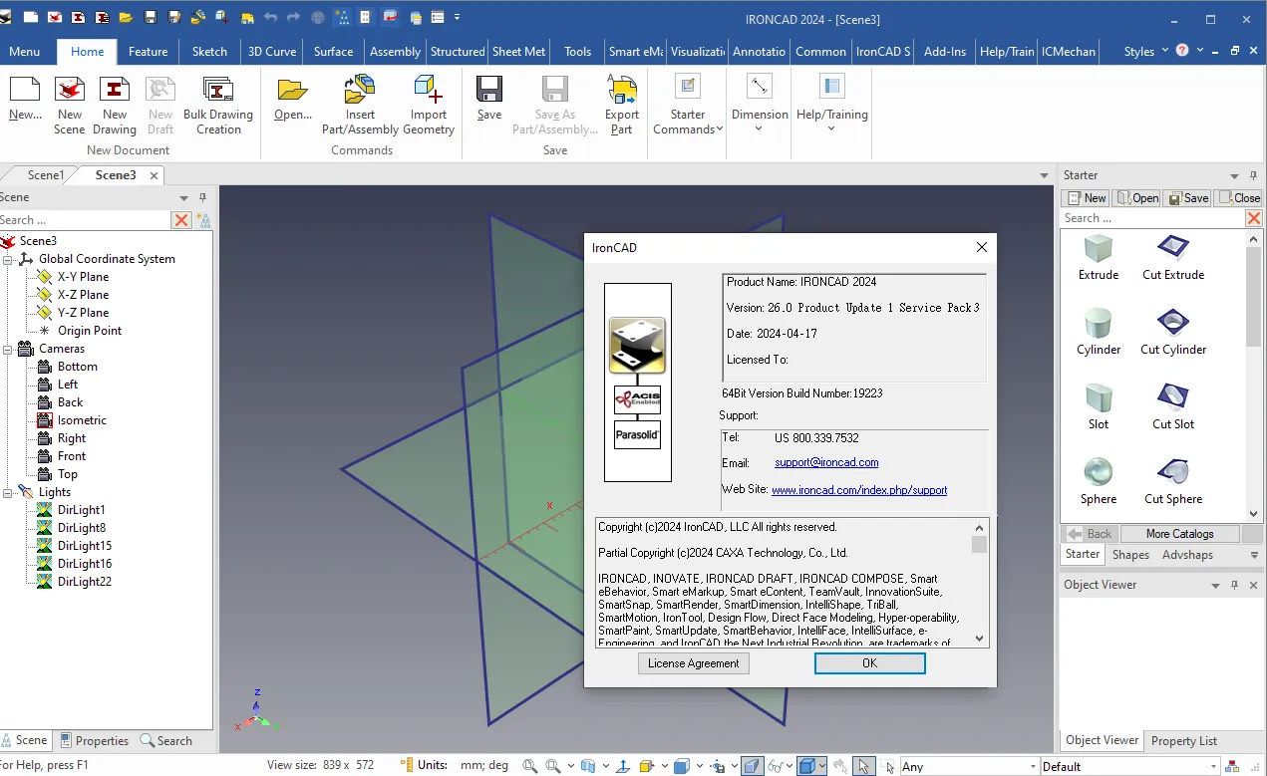Toggle the Object Viewer auto-hide pin
Viewport: 1267px width, 776px height.
(1234, 585)
